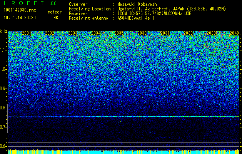Click the 1.1 frequency axis label
The height and width of the screenshot is (154, 242).
pos(3,50)
